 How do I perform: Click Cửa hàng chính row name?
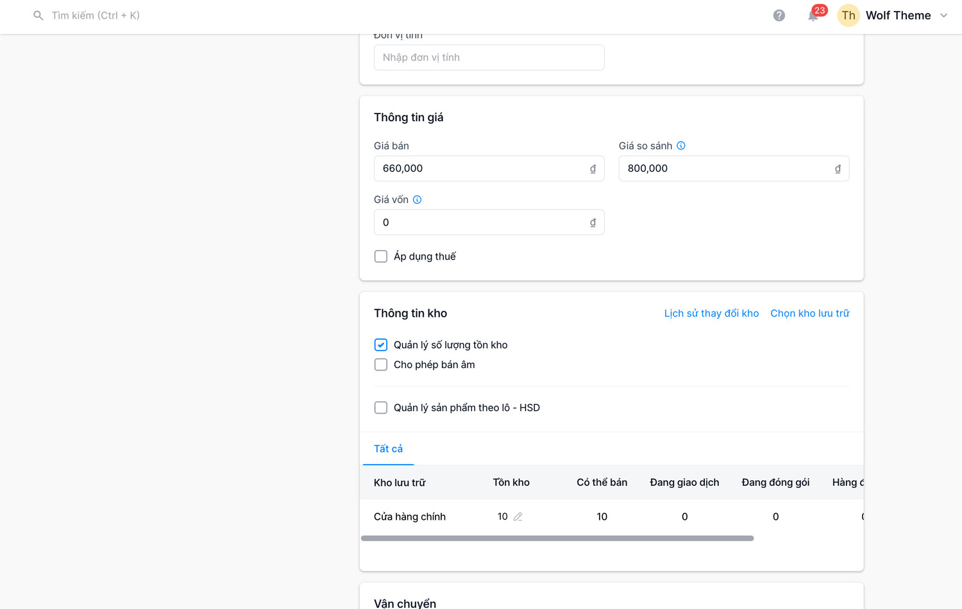pyautogui.click(x=410, y=517)
